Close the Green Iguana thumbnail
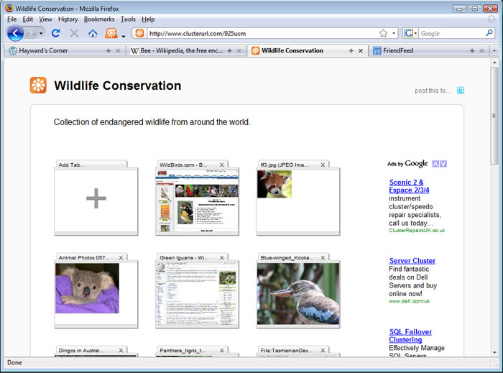The width and height of the screenshot is (503, 373). click(x=222, y=257)
